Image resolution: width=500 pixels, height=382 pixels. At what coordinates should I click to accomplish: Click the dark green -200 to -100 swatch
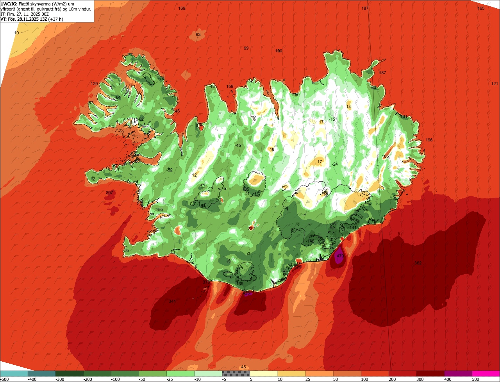click(97, 373)
